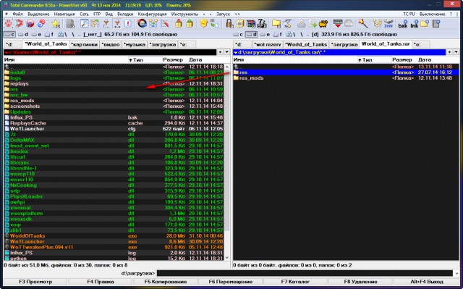463x289 pixels.
Task: Click F5 Копирование button
Action: pyautogui.click(x=166, y=282)
